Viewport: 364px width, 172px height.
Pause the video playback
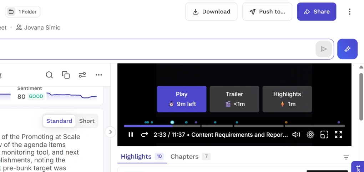(131, 135)
